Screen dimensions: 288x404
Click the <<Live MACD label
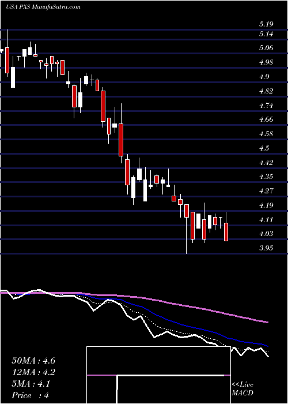click(x=242, y=389)
